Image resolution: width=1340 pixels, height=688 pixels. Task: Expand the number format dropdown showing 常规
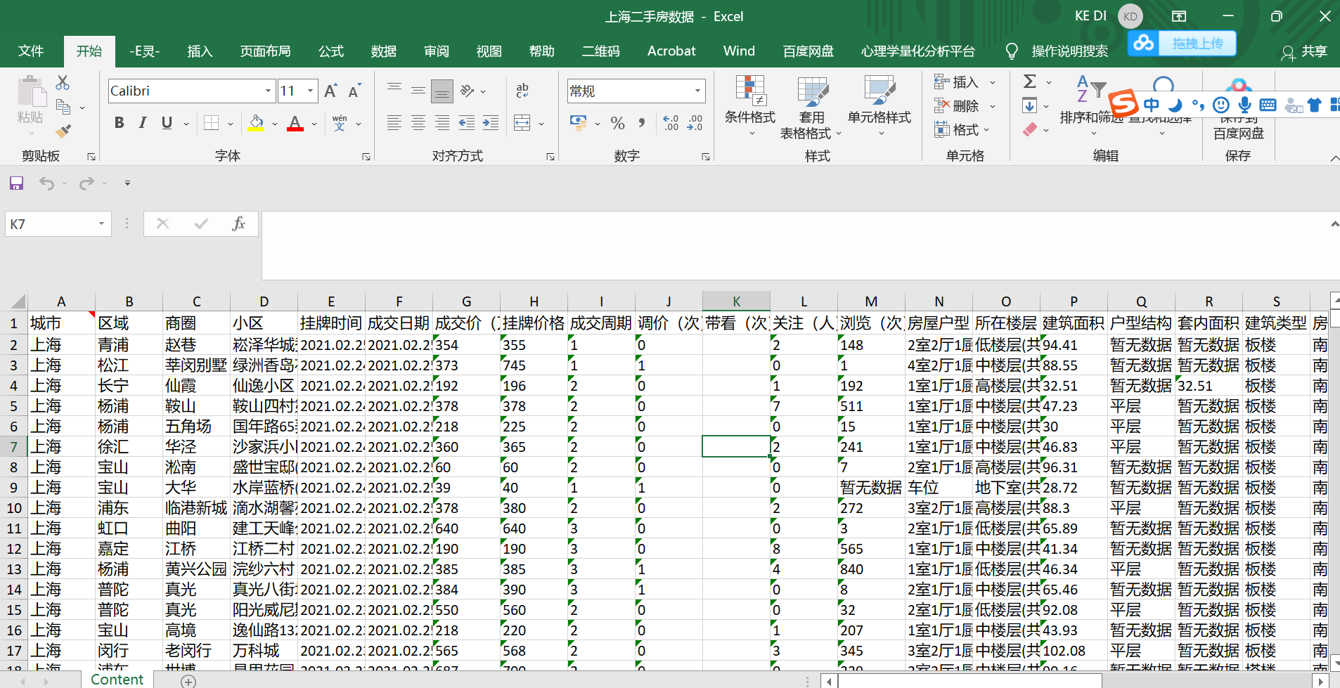click(x=697, y=91)
